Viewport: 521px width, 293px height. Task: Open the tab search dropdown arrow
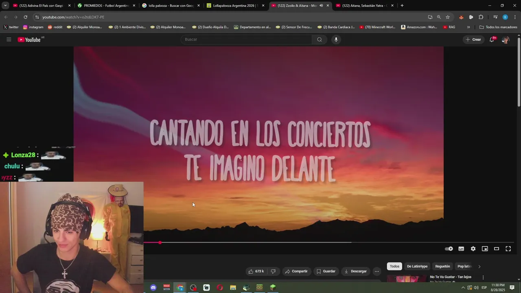pyautogui.click(x=5, y=6)
